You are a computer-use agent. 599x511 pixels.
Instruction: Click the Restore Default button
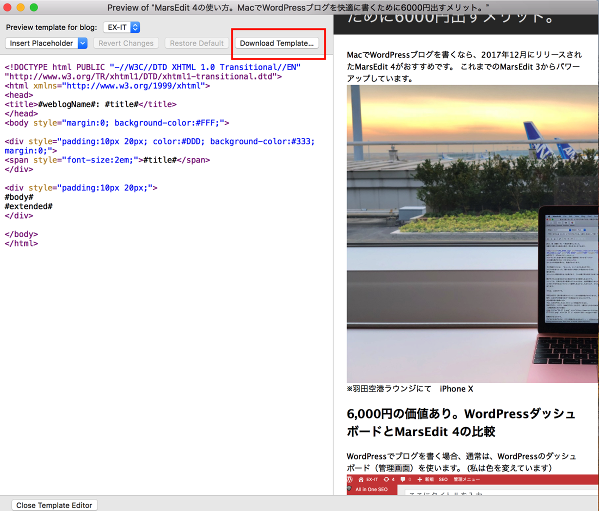click(x=196, y=43)
